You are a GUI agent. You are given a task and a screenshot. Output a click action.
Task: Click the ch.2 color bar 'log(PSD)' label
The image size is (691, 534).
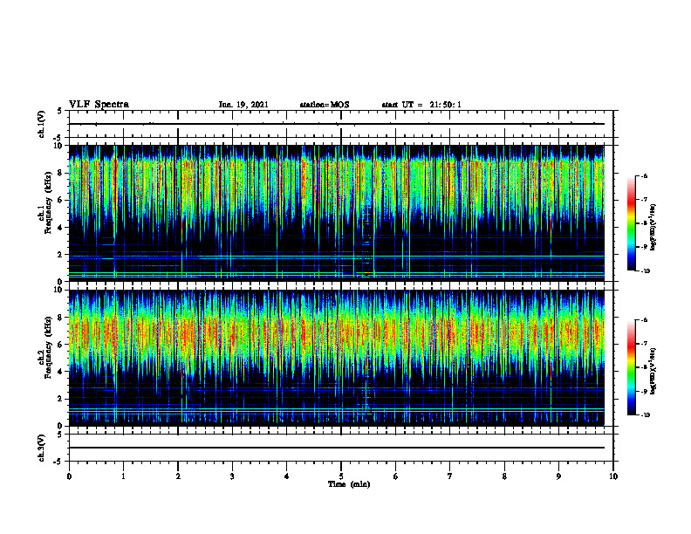653,371
